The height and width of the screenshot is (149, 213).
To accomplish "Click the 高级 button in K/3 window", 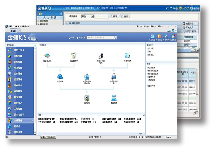I will pyautogui.click(x=125, y=16).
